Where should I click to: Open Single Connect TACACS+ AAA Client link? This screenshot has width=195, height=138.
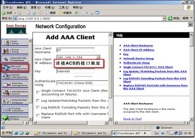pyautogui.click(x=148, y=67)
